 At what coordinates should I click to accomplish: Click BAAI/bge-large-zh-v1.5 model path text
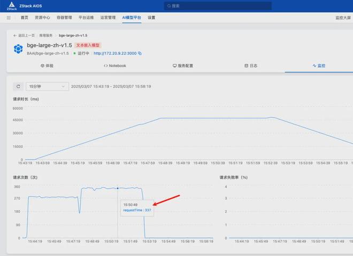[48, 53]
